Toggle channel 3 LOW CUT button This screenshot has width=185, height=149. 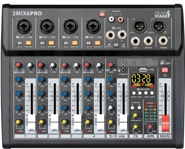(x=75, y=43)
